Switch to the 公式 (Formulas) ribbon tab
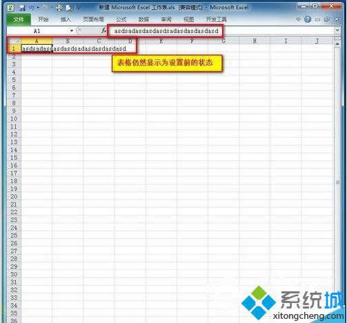The image size is (347, 323). (x=121, y=19)
